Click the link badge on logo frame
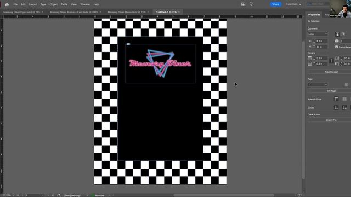Screen dimensions: 351x197 click(x=128, y=44)
